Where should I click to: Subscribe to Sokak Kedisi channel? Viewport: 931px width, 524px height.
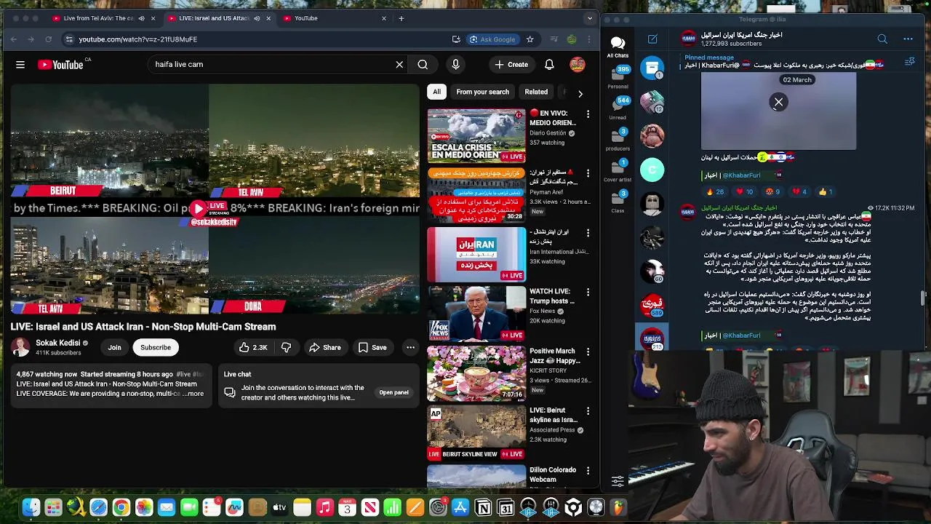coord(156,348)
